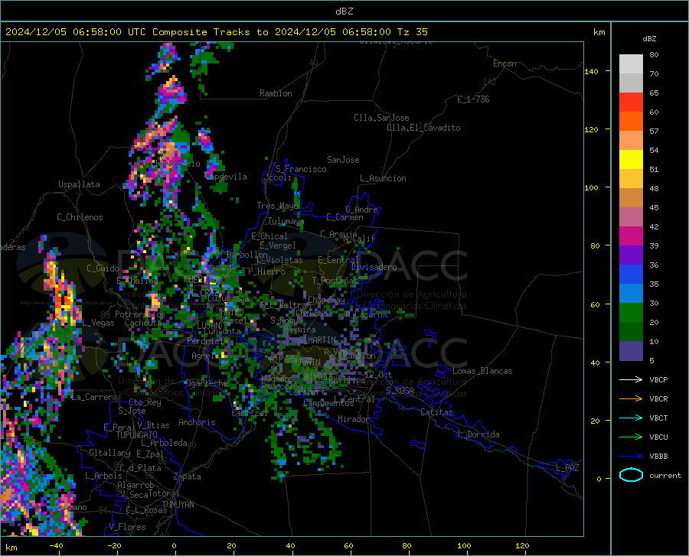The width and height of the screenshot is (689, 556).
Task: Click the E_1-736 map label
Action: pyautogui.click(x=473, y=99)
